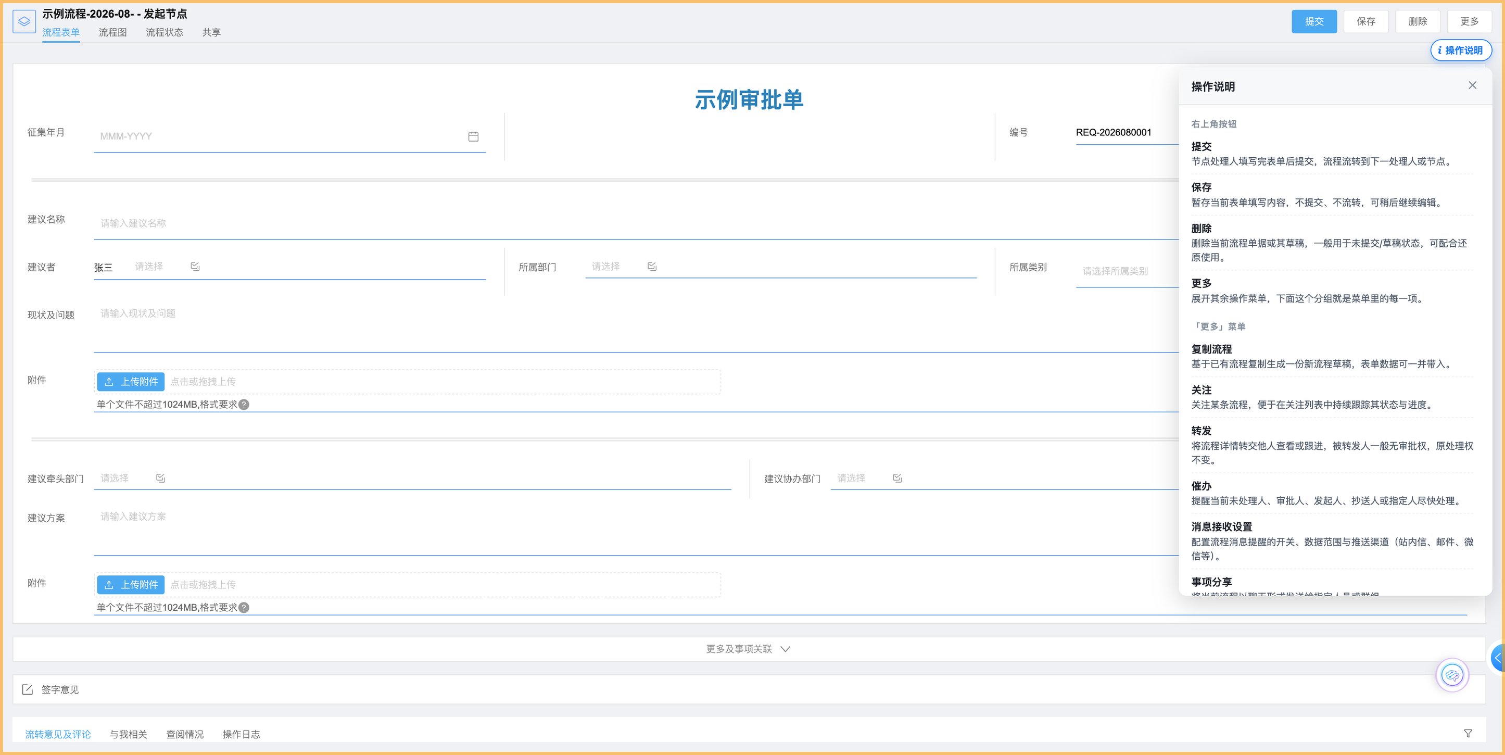The width and height of the screenshot is (1505, 755).
Task: Click the 「更多」菜单 group label
Action: point(1218,326)
